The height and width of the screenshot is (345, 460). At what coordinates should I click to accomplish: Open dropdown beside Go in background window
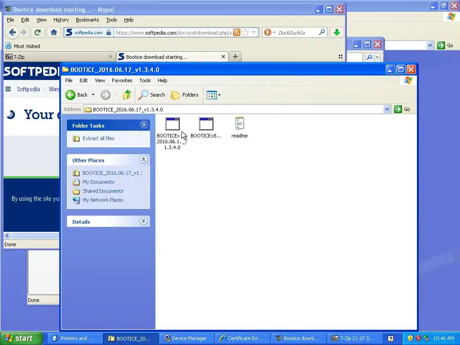click(x=430, y=45)
